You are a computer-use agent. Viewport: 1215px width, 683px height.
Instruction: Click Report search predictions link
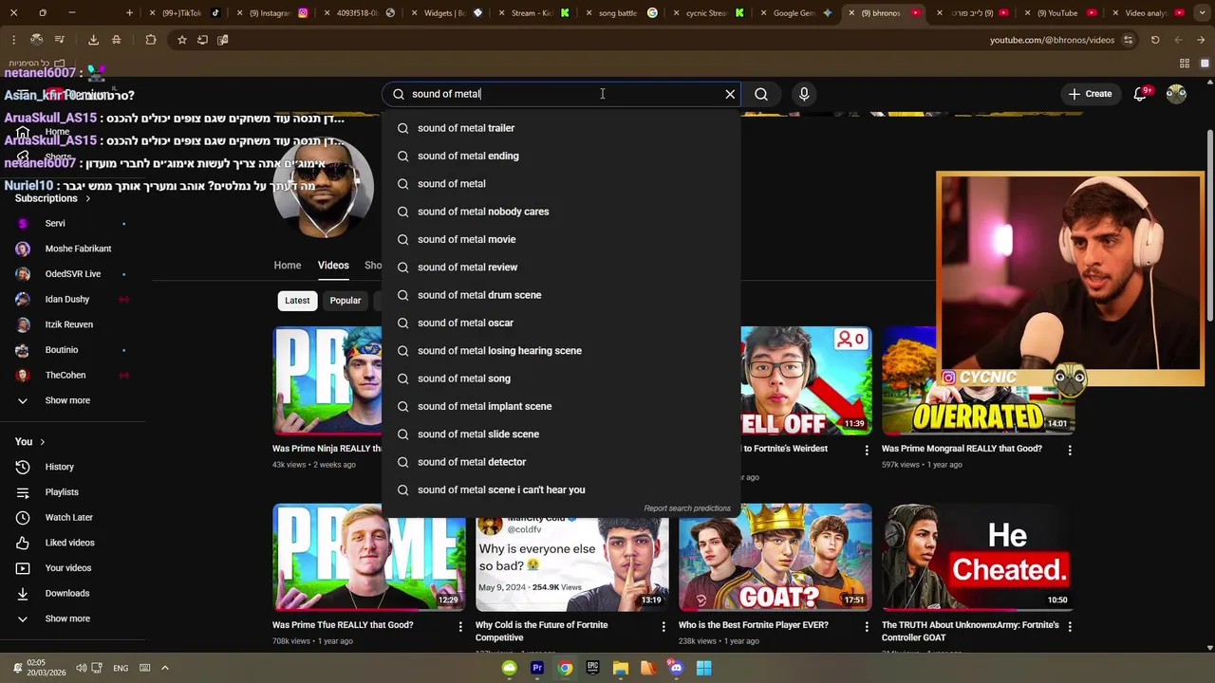point(687,508)
